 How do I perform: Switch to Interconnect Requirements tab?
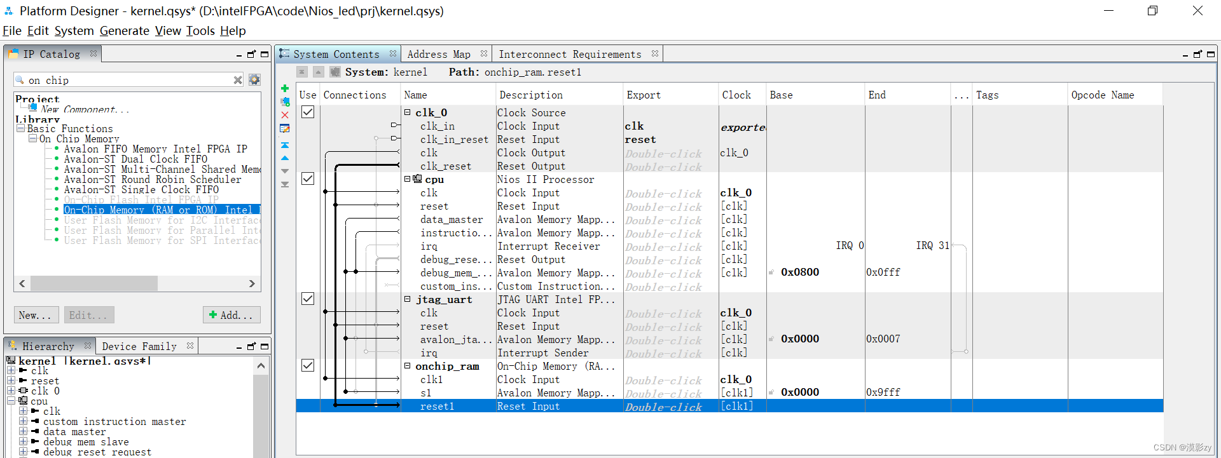point(570,54)
